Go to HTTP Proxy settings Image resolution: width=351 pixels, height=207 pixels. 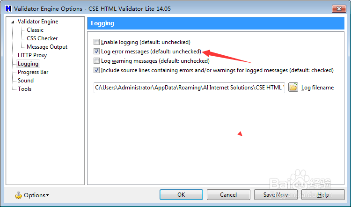point(32,55)
